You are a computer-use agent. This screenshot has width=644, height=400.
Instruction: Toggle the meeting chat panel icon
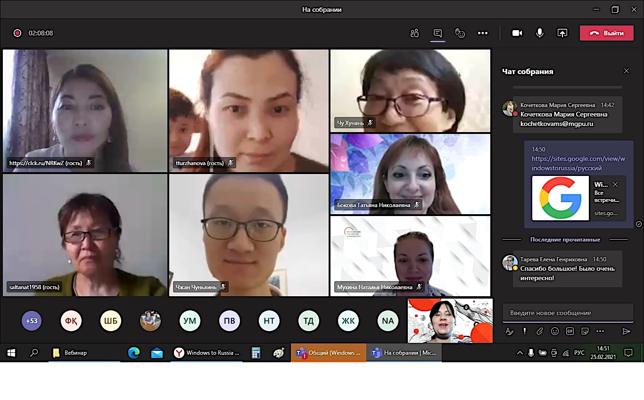click(438, 33)
